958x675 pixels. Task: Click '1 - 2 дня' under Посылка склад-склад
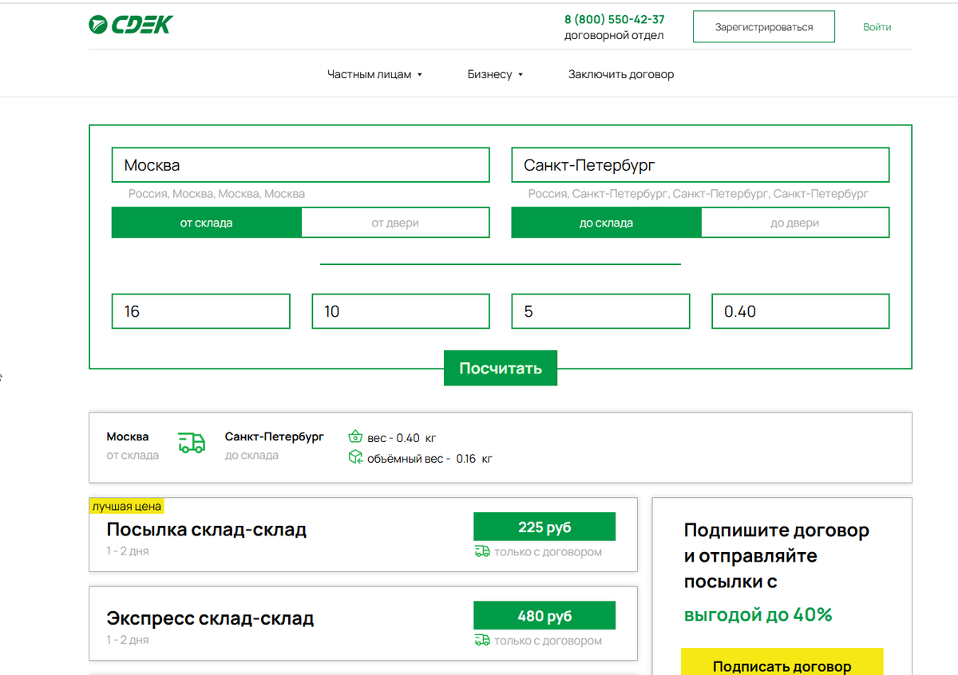point(128,551)
